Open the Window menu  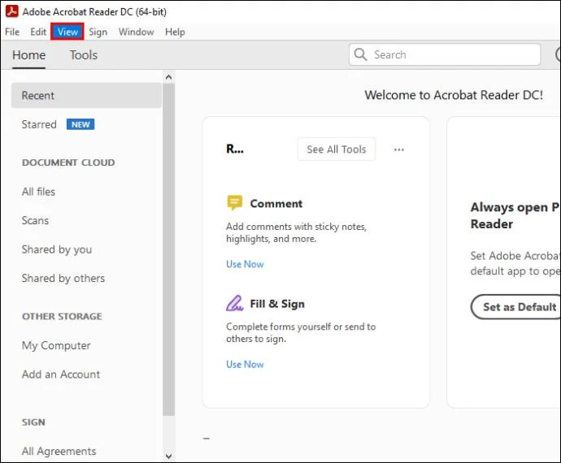[x=137, y=32]
